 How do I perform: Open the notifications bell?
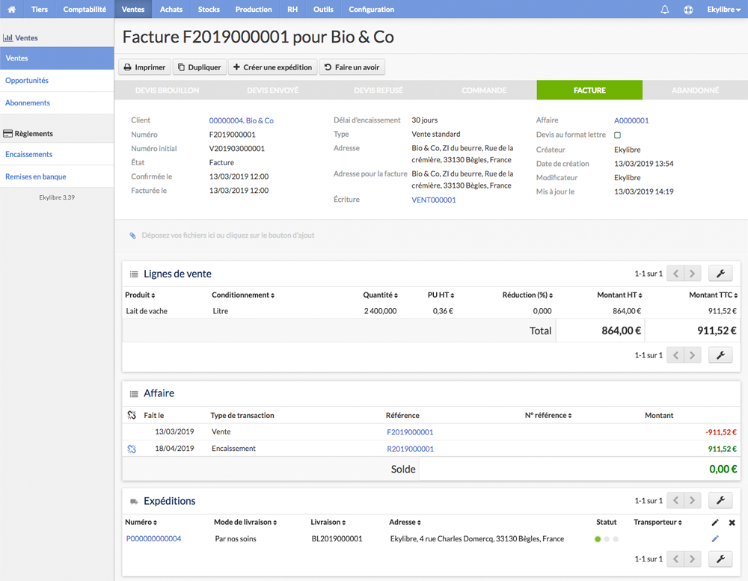point(664,10)
